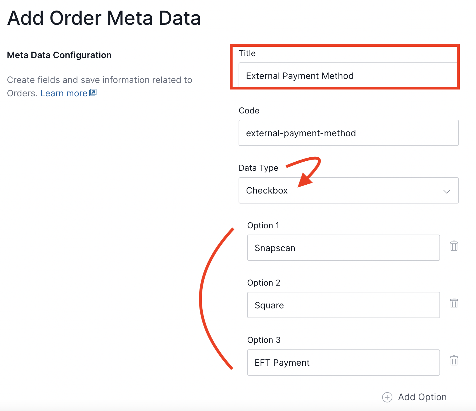Click inside the Square option text field
This screenshot has width=476, height=411.
pyautogui.click(x=342, y=305)
